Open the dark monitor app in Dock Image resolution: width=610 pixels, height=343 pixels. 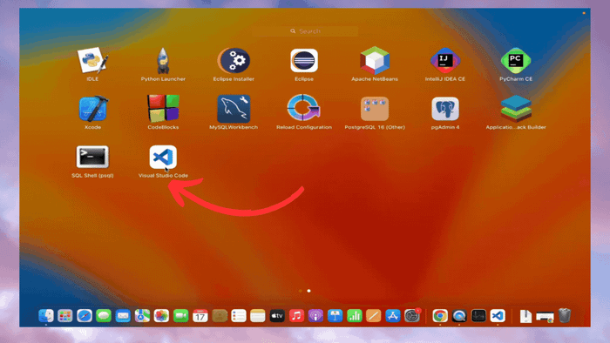pos(478,316)
